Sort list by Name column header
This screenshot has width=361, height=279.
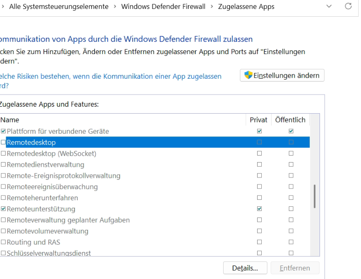point(123,120)
